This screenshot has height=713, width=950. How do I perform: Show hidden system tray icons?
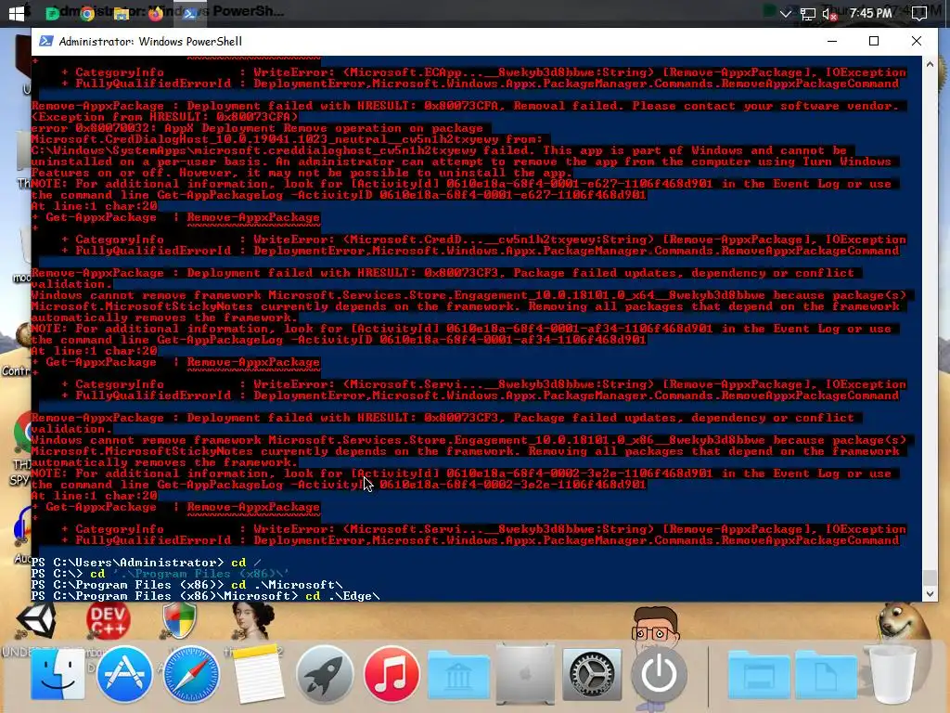pos(785,13)
